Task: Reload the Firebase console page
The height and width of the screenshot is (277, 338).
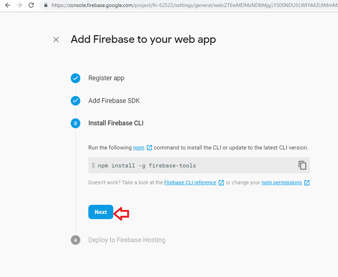Action: click(31, 5)
